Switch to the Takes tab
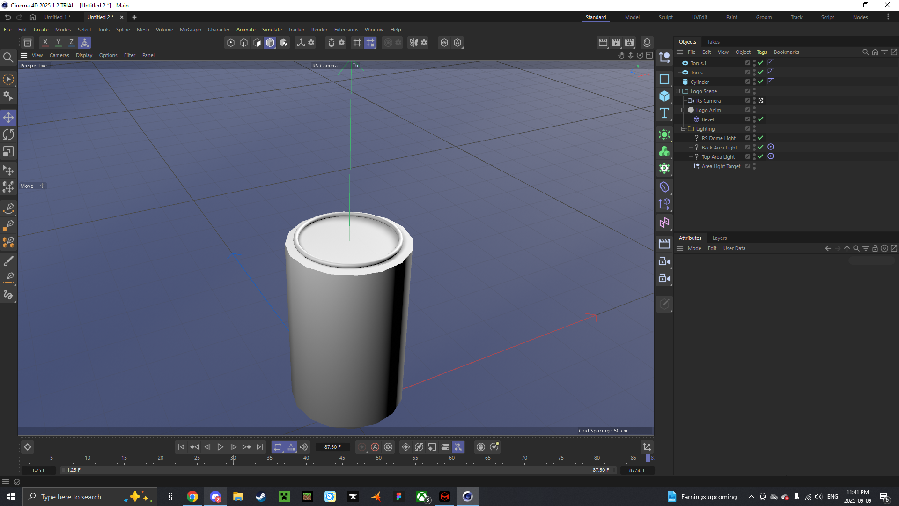The width and height of the screenshot is (899, 506). click(713, 42)
